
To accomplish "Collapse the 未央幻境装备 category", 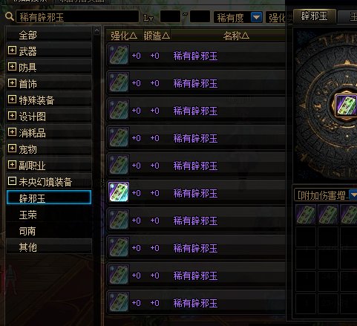I will coord(12,181).
